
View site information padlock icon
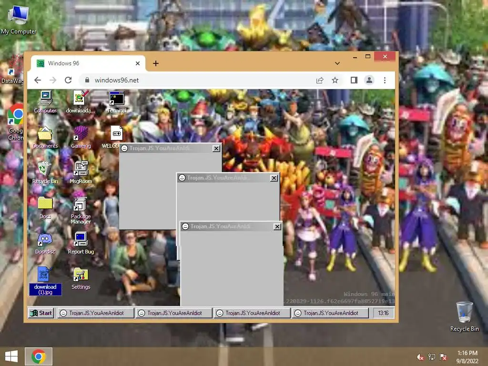(x=87, y=80)
